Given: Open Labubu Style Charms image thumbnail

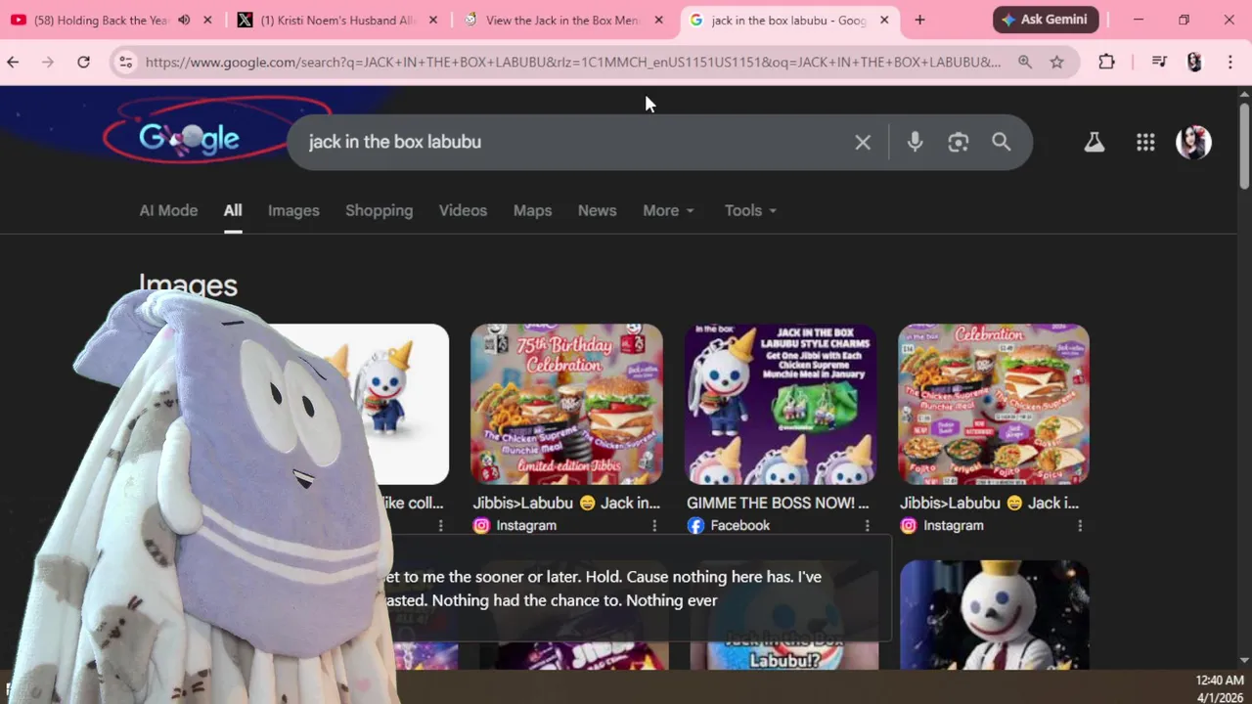Looking at the screenshot, I should tap(781, 404).
